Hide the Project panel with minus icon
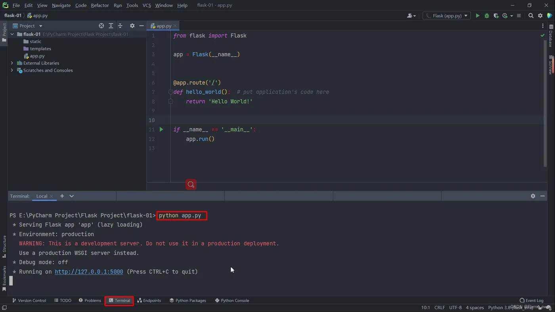This screenshot has width=555, height=312. [142, 26]
